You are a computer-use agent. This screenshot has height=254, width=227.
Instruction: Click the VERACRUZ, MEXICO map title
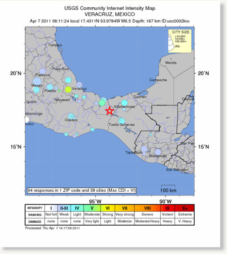110,14
